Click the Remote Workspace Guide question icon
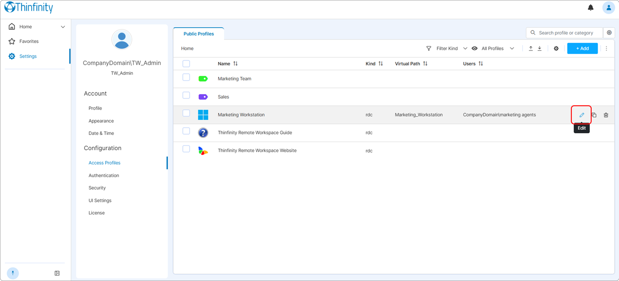Viewport: 619px width, 281px height. [203, 133]
